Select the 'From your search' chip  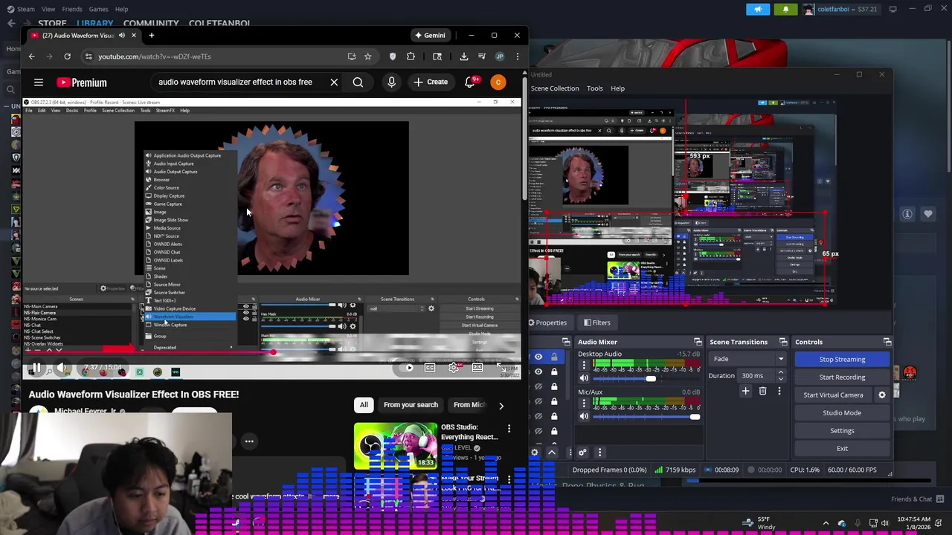click(x=411, y=405)
